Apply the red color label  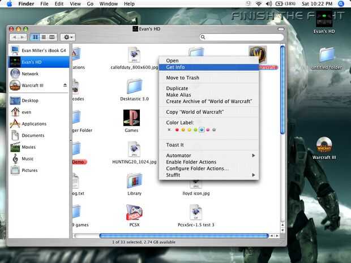(177, 130)
